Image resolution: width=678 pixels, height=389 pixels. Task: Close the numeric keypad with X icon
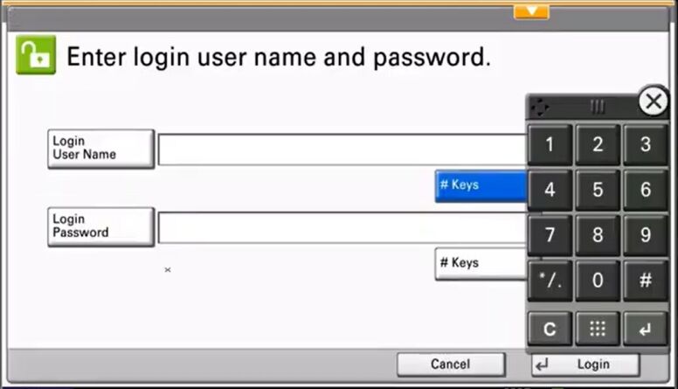[653, 101]
